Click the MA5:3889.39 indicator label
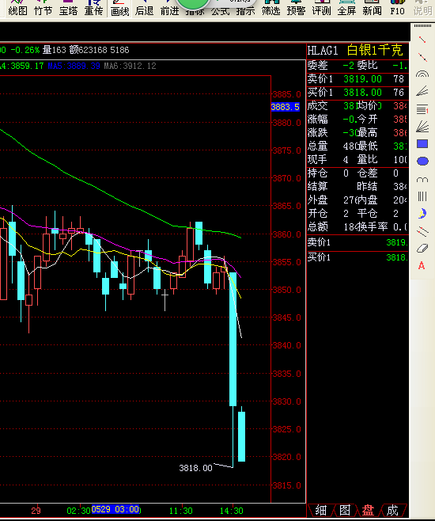Image resolution: width=435 pixels, height=521 pixels. 74,66
